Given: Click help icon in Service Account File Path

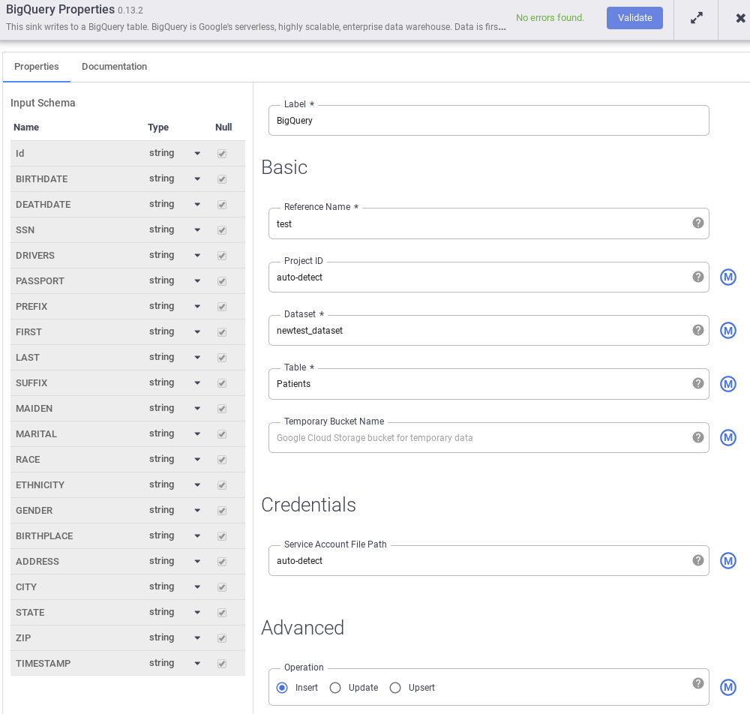Looking at the screenshot, I should (697, 560).
